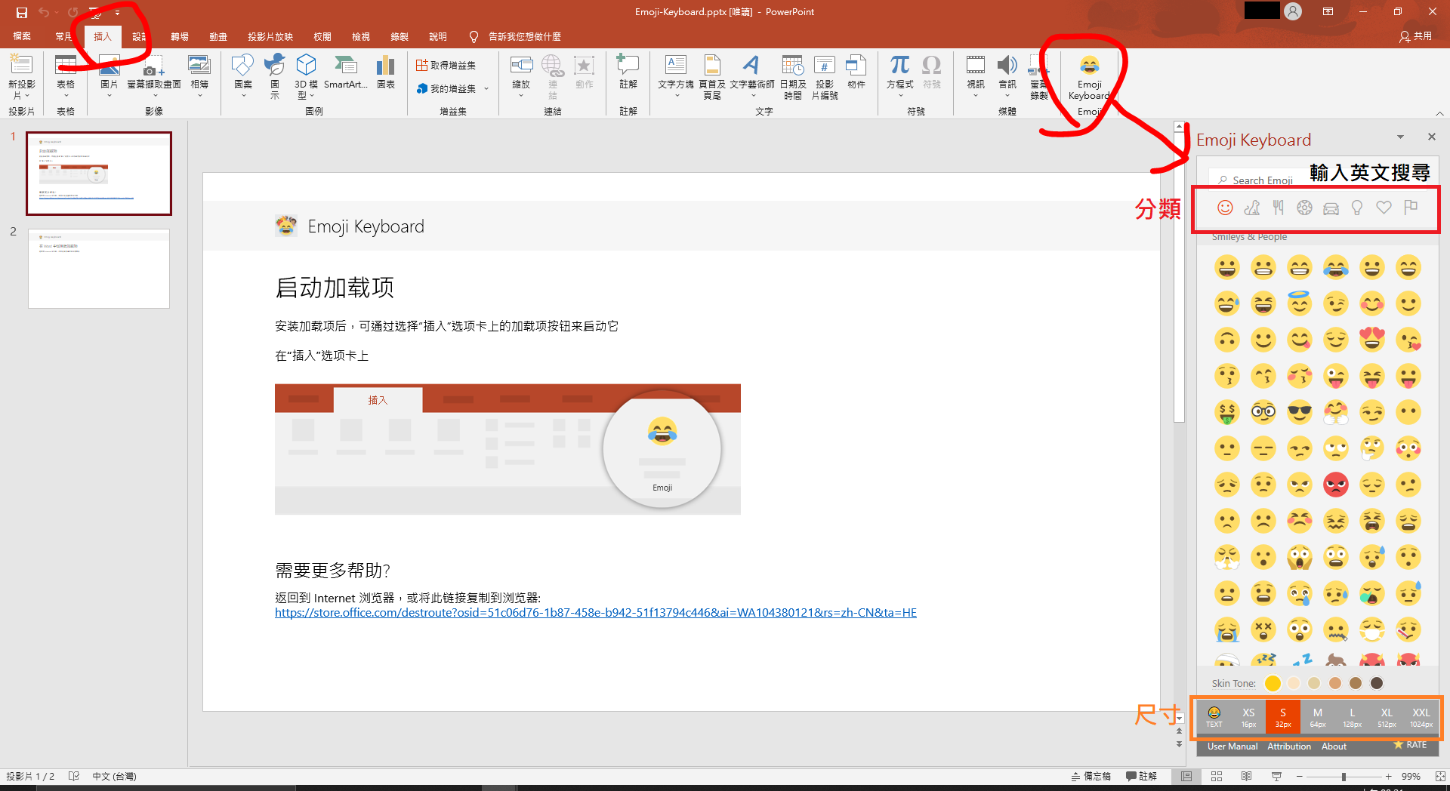
Task: Open the 檔案 File tab
Action: coord(22,36)
